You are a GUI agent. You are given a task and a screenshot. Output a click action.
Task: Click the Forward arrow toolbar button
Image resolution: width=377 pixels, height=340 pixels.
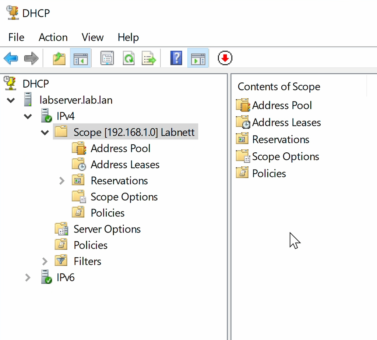31,58
